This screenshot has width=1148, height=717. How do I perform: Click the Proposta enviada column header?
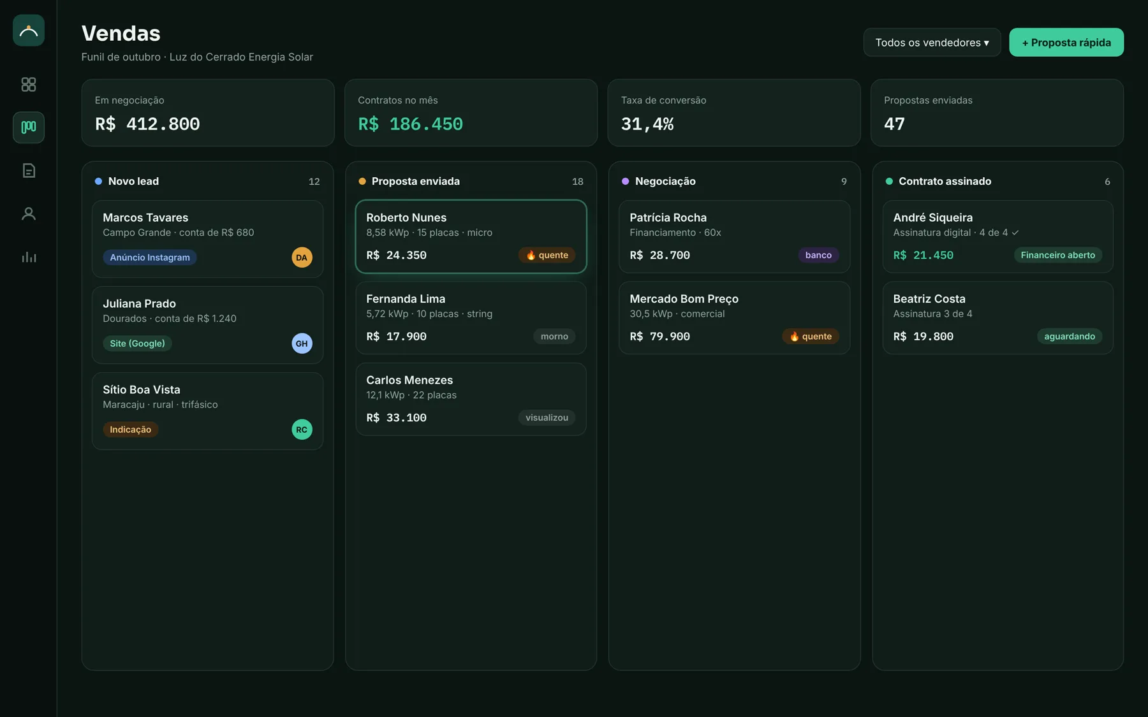pyautogui.click(x=471, y=181)
